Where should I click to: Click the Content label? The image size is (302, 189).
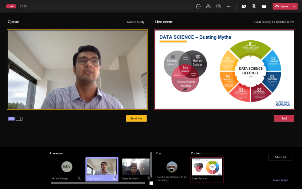[196, 153]
